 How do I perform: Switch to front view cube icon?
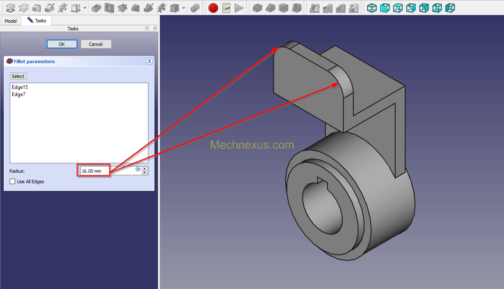coord(385,8)
